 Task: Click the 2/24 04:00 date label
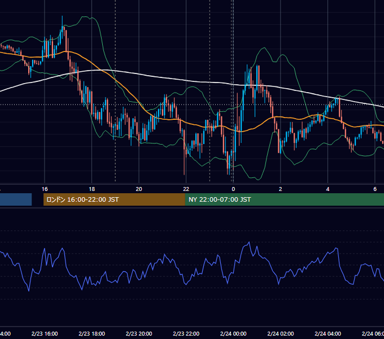(x=328, y=333)
